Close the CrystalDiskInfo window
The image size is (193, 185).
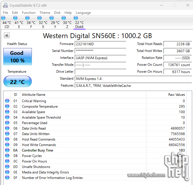[188, 5]
